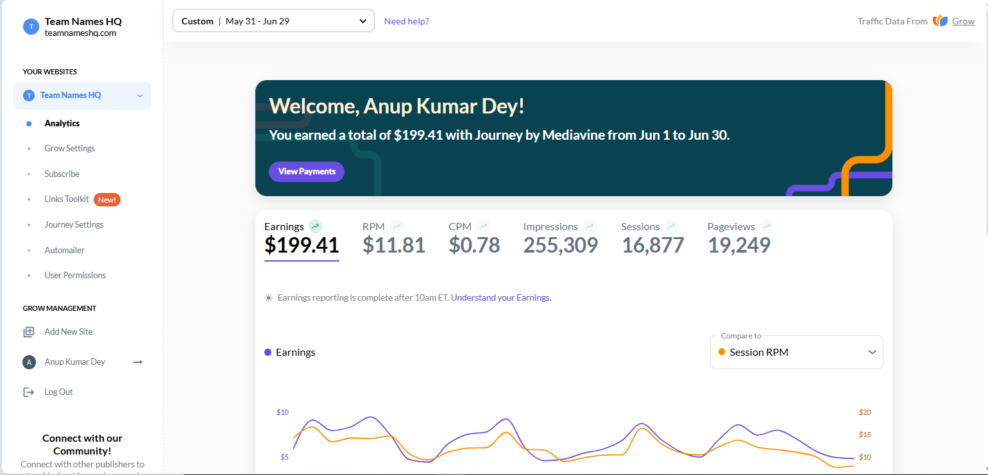Image resolution: width=988 pixels, height=475 pixels.
Task: Click the trend arrow icon next to Pageviews
Action: (767, 226)
